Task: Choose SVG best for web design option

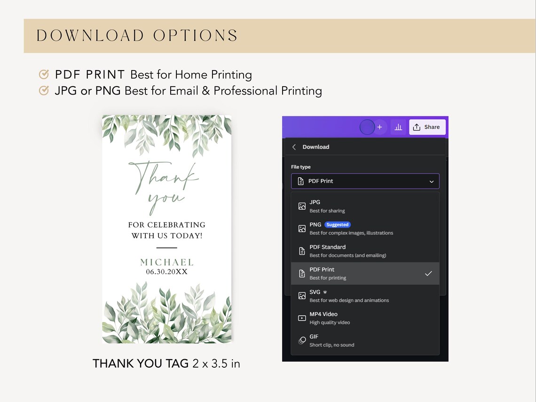Action: pyautogui.click(x=365, y=296)
